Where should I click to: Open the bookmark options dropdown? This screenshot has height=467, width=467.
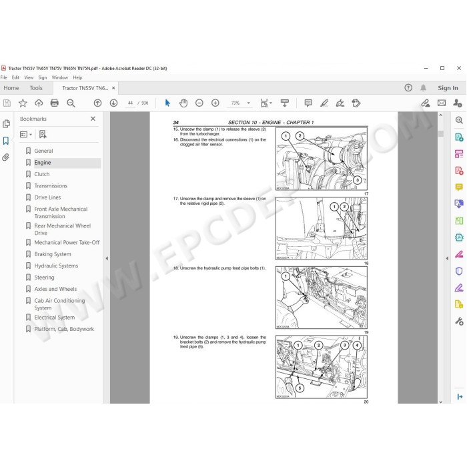click(26, 134)
